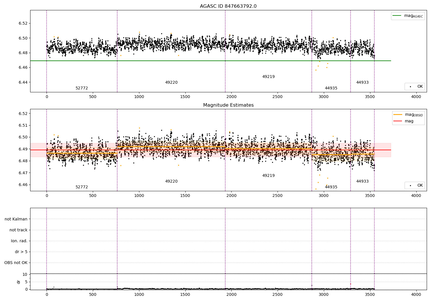This screenshot has height=301, width=431.
Task: Click x-tick 500 under Magnitude Estimates plot
Action: click(93, 196)
